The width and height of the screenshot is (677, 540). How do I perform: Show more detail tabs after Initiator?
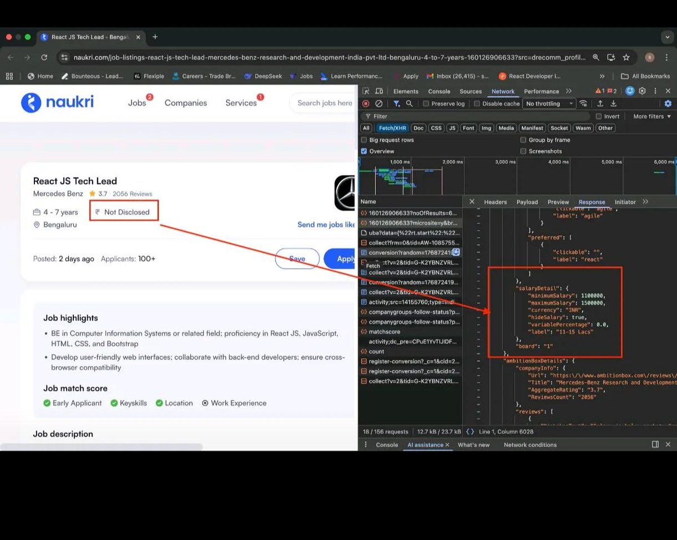coord(645,202)
